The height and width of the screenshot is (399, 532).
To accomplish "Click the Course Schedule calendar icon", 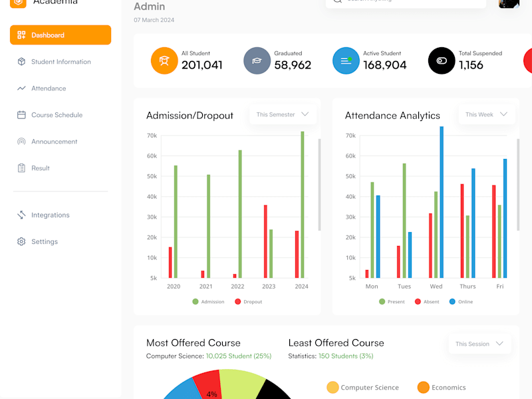I will 21,115.
